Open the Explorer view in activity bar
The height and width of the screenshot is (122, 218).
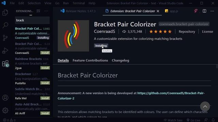[5, 13]
